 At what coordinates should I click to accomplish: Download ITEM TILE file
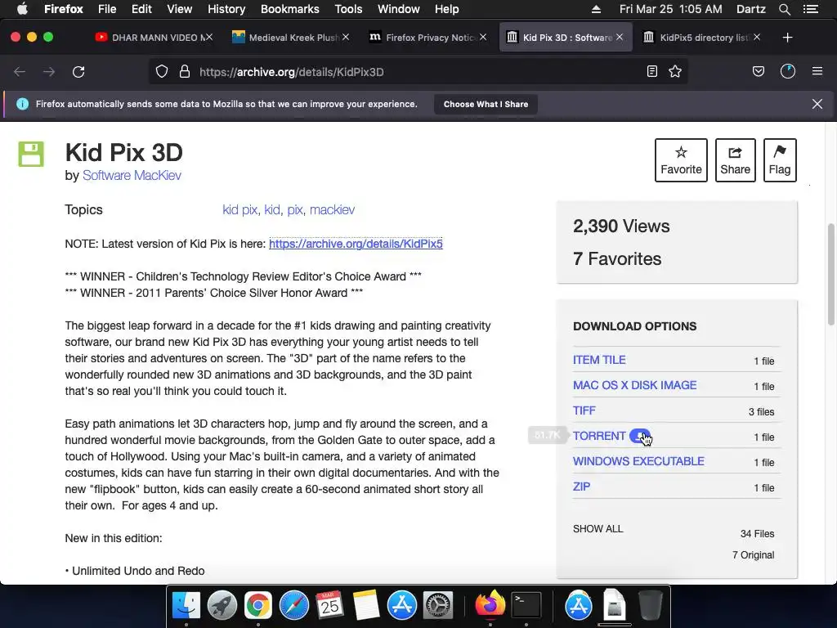599,360
